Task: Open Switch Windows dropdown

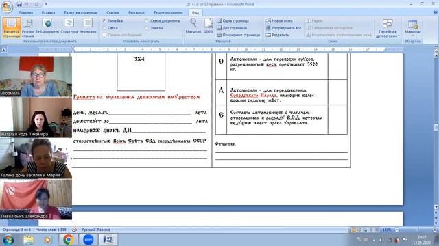Action: point(388,28)
